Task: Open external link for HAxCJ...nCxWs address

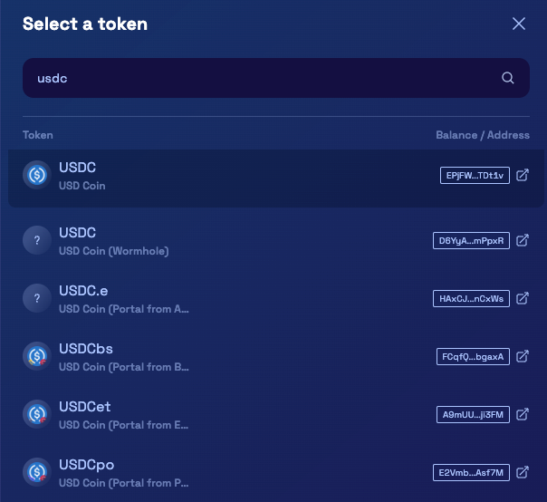Action: [x=523, y=298]
